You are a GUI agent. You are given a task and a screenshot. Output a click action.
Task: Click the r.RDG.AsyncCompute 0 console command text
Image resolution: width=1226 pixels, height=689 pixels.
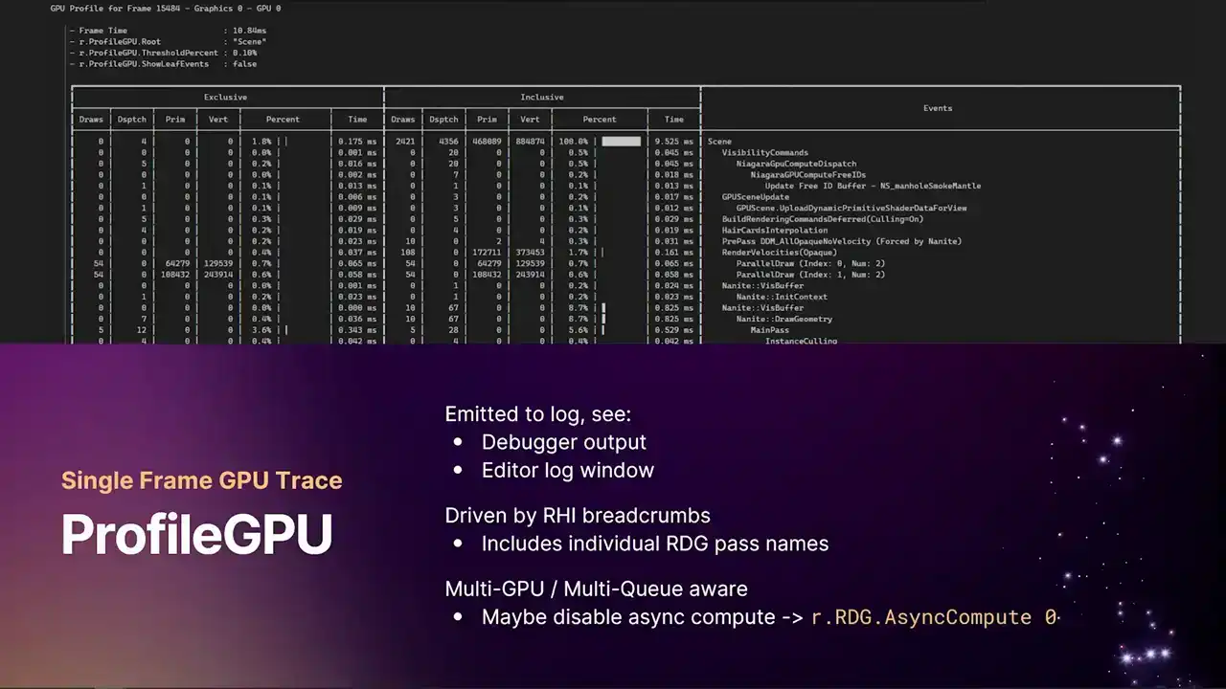[x=934, y=617]
